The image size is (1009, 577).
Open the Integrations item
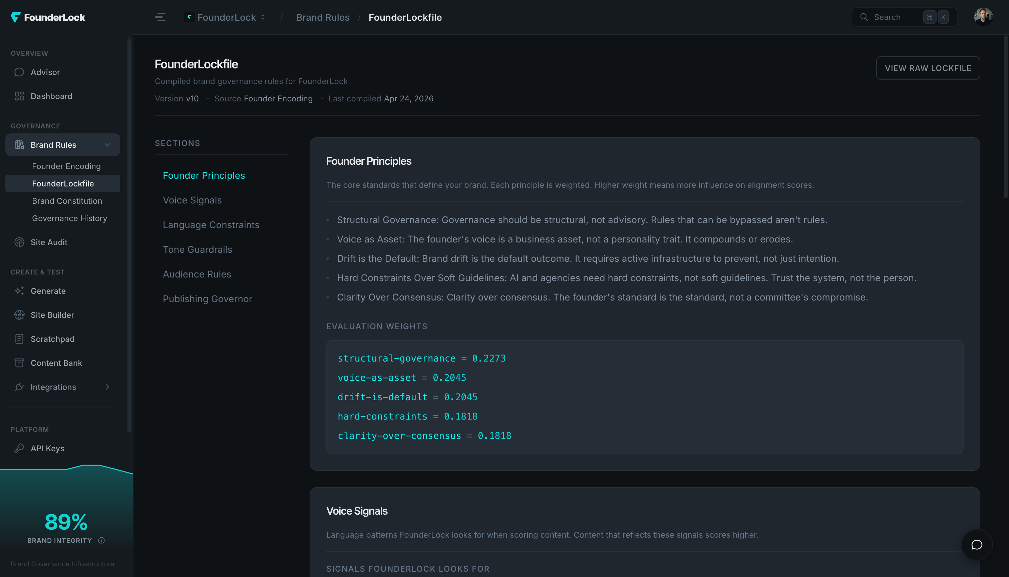[63, 387]
